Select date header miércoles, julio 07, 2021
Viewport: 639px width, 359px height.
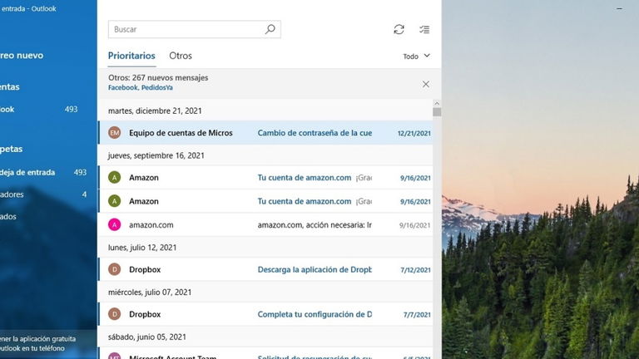150,293
